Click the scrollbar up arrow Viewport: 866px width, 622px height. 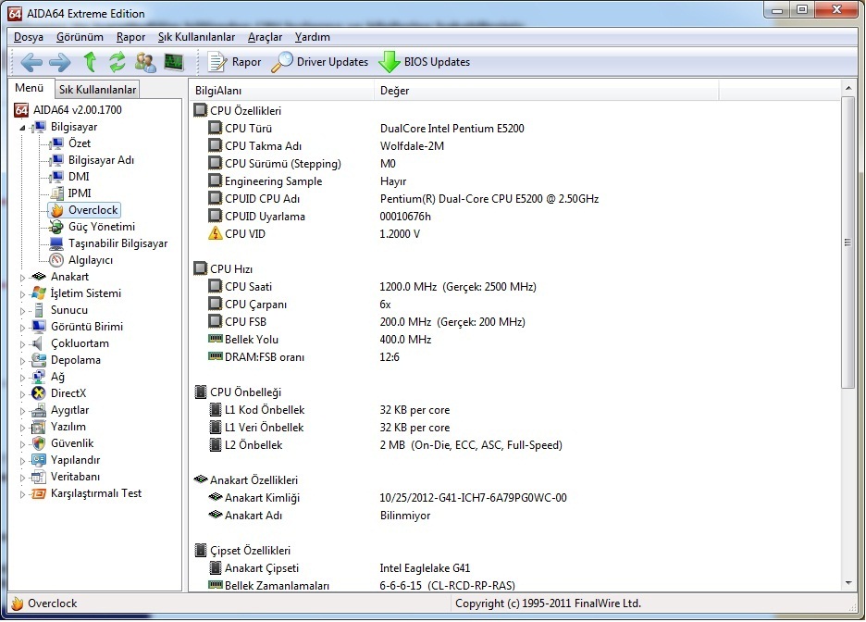848,88
